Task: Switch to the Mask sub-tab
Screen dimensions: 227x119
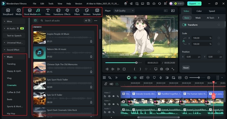Action: 198,18
